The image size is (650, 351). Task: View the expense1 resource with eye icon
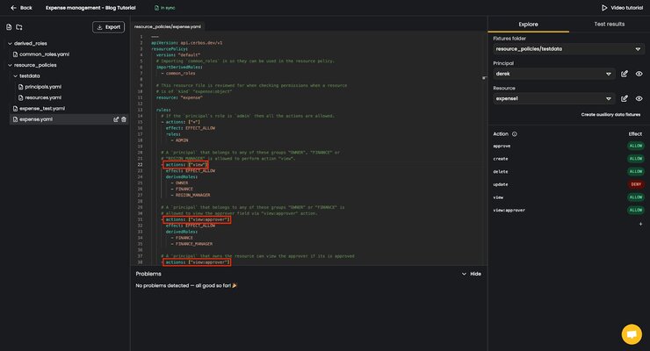[639, 98]
